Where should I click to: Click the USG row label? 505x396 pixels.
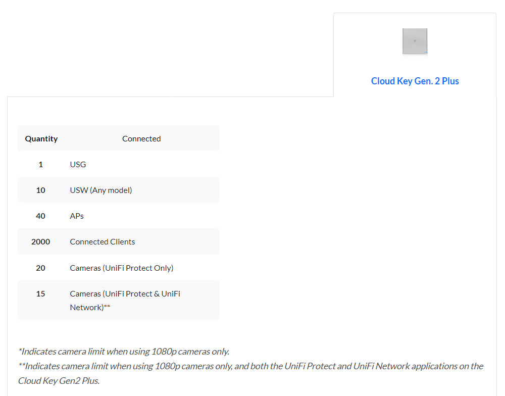pos(78,165)
